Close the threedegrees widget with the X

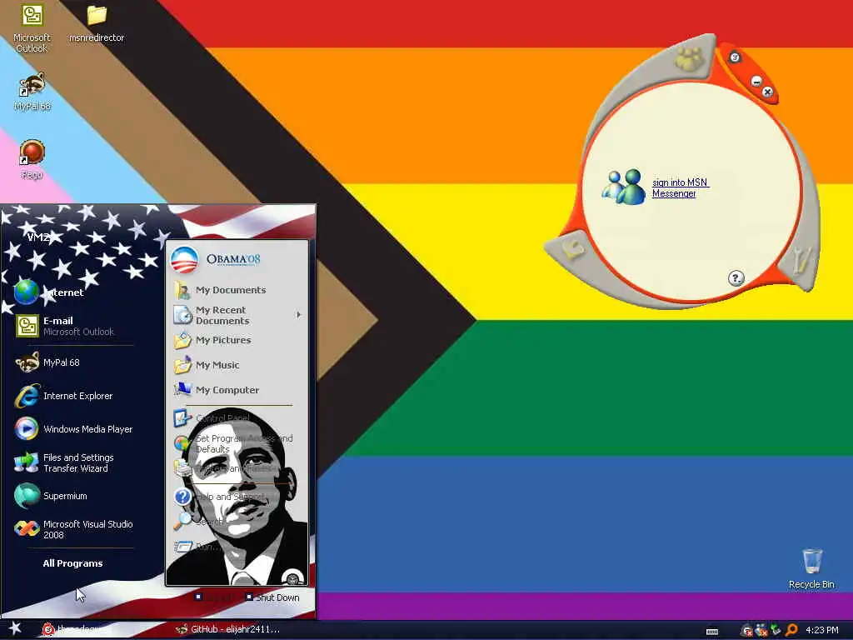[767, 92]
